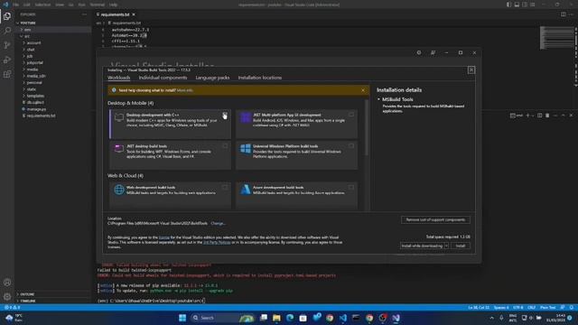Collapse the MSBuild Tools details node
This screenshot has width=578, height=325.
[x=378, y=99]
